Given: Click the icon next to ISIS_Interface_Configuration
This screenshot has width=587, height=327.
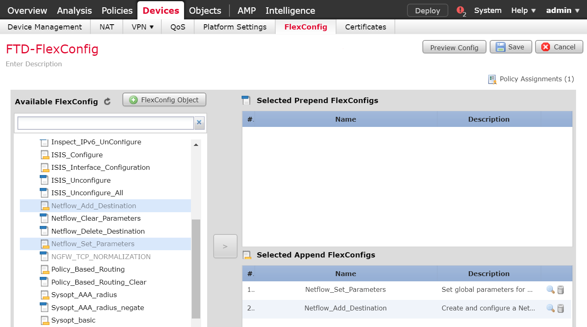Looking at the screenshot, I should (44, 167).
